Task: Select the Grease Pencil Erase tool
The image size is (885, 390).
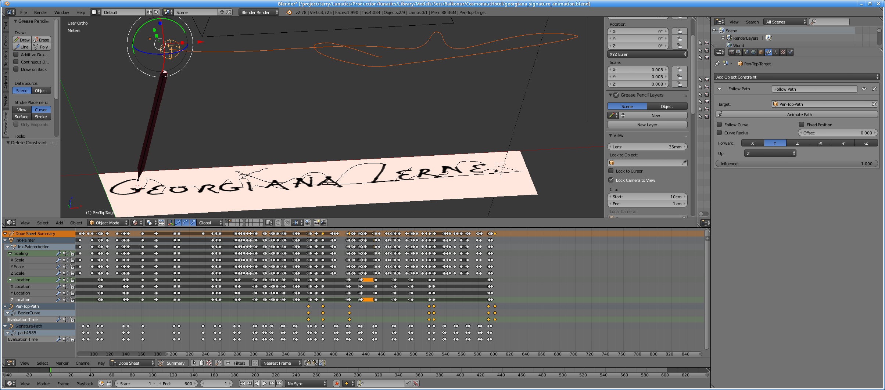Action: click(41, 40)
